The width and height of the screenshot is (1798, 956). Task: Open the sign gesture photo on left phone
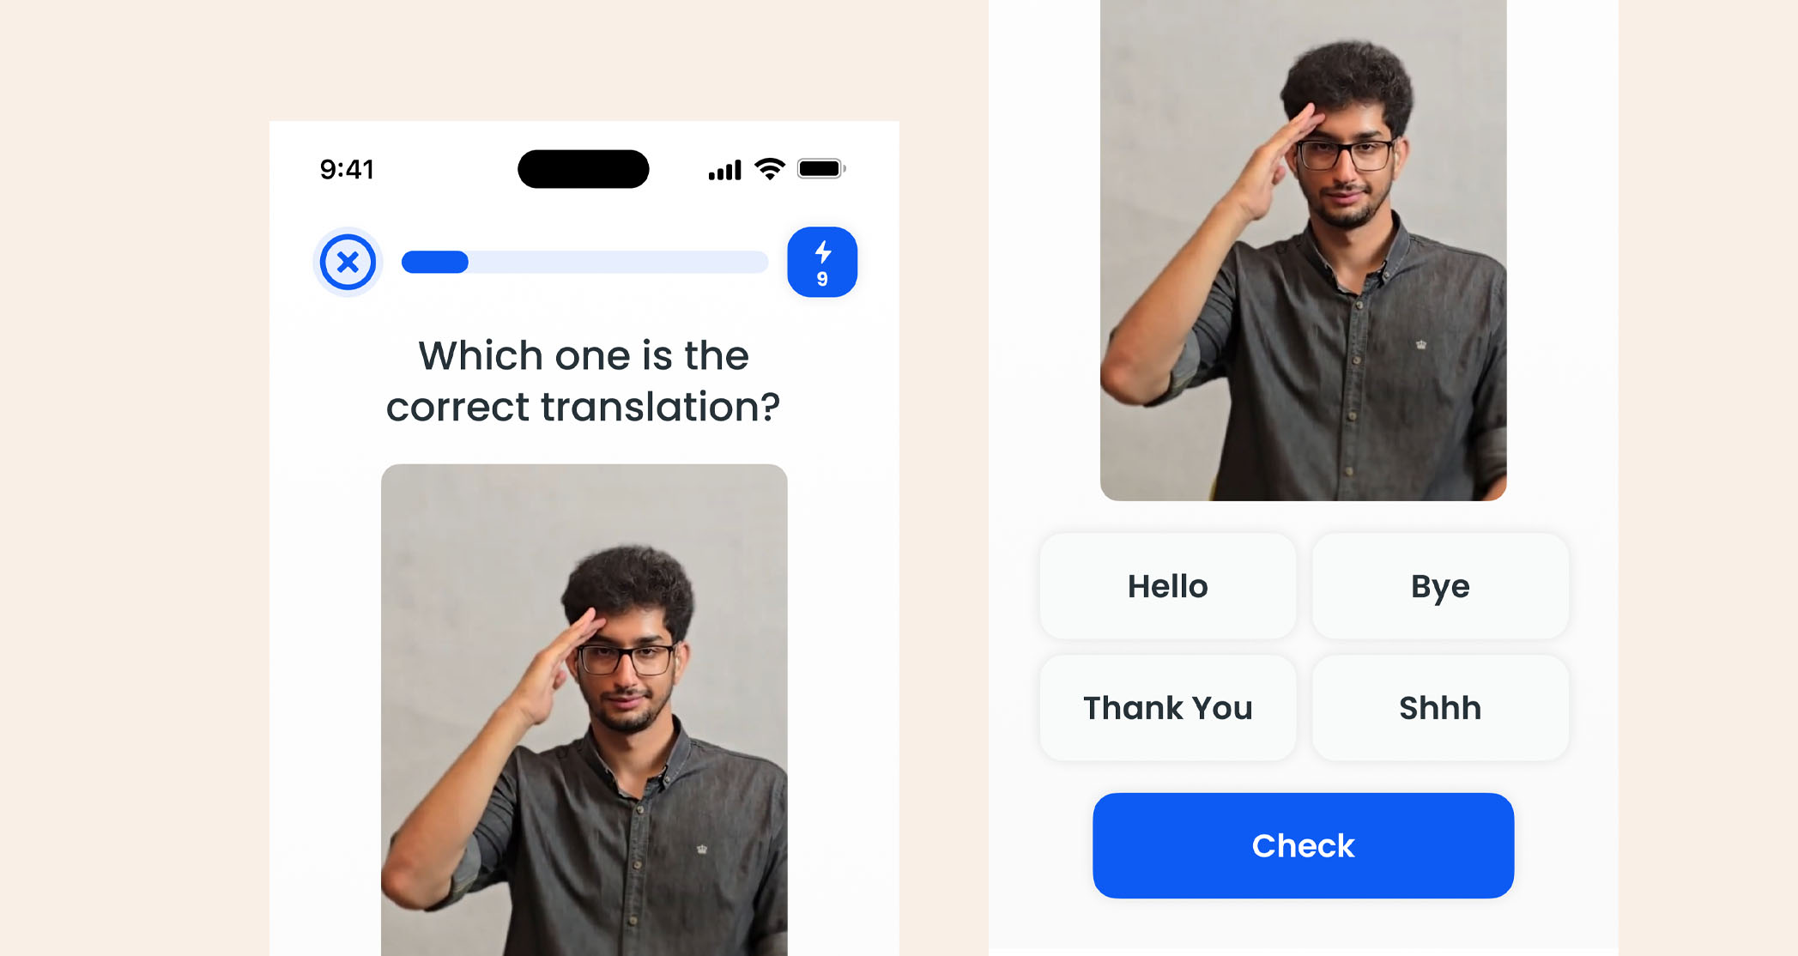tap(584, 710)
